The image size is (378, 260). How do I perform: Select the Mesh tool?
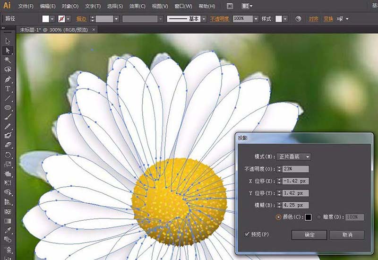(x=8, y=211)
